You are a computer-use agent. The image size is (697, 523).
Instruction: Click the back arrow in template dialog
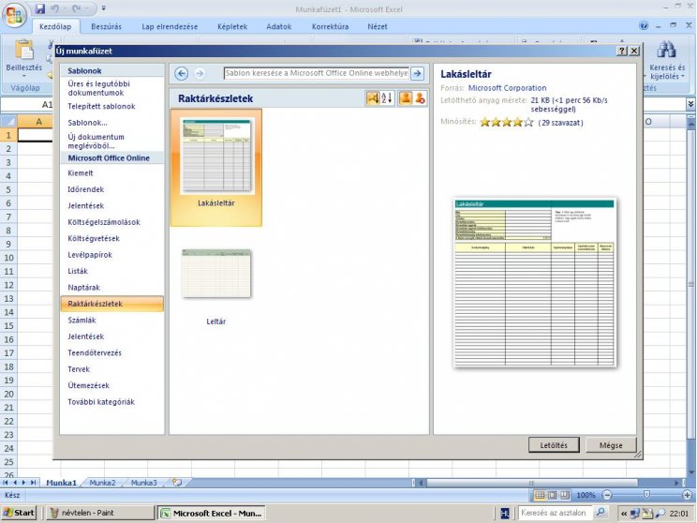[x=181, y=73]
